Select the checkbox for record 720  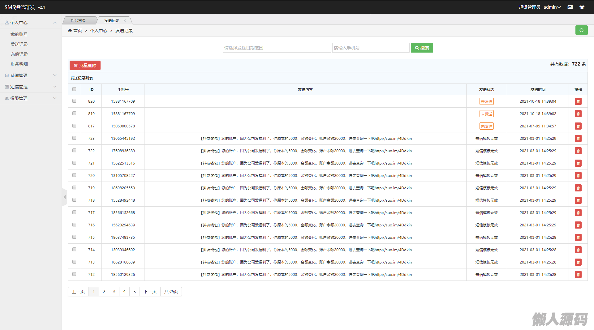pos(74,175)
